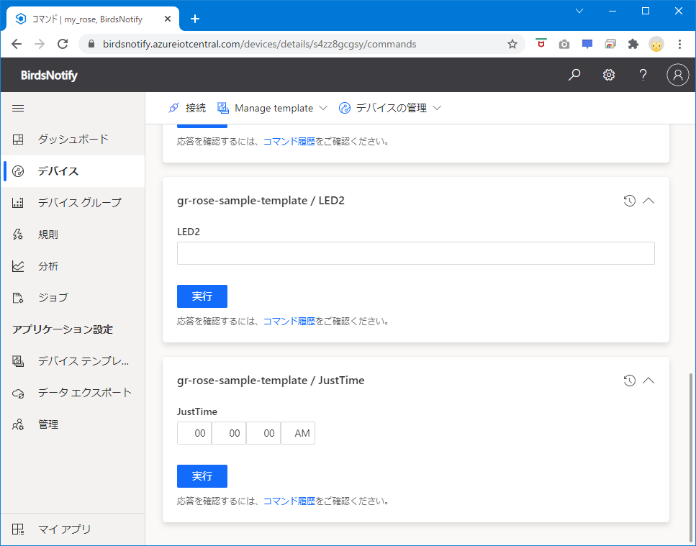This screenshot has width=696, height=546.
Task: Toggle the hamburger navigation menu
Action: pos(19,108)
